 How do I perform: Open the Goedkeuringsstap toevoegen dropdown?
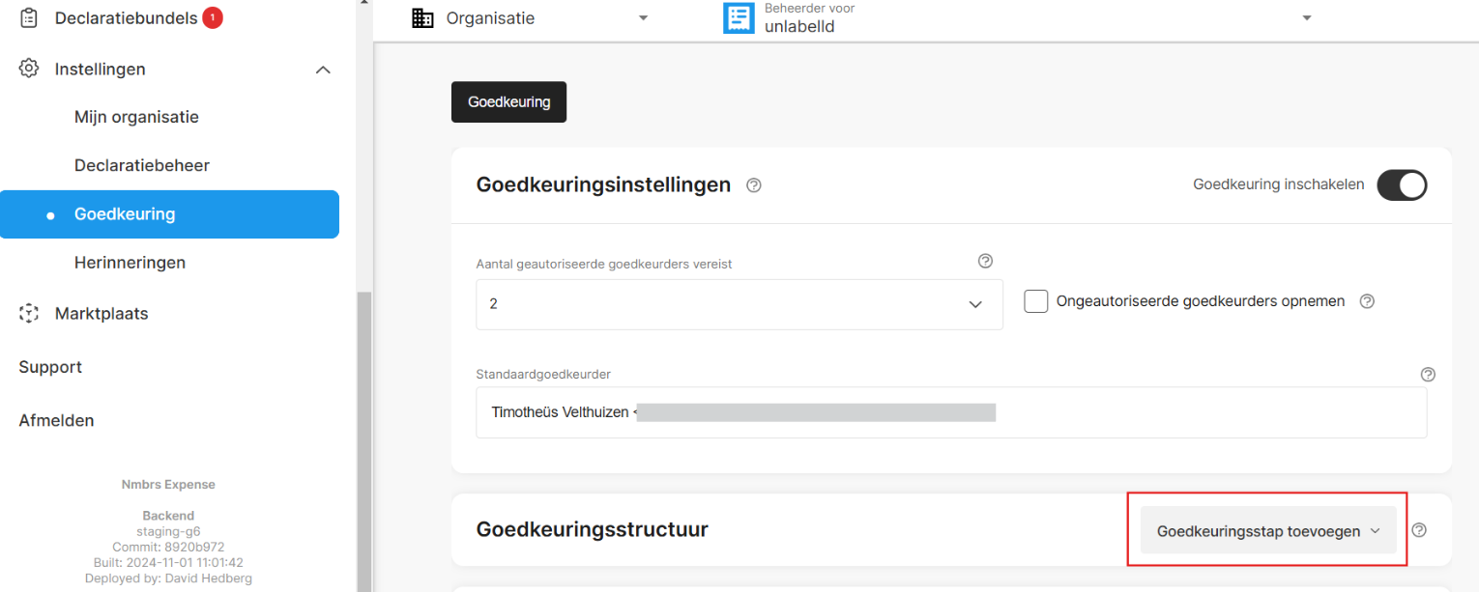[x=1268, y=531]
